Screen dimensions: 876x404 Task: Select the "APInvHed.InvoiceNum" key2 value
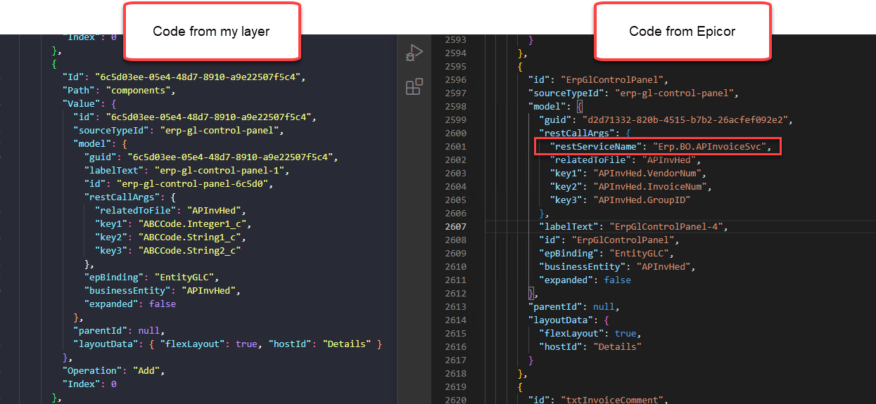coord(652,186)
